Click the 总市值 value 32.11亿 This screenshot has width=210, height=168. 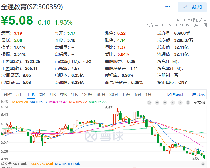coord(181,47)
